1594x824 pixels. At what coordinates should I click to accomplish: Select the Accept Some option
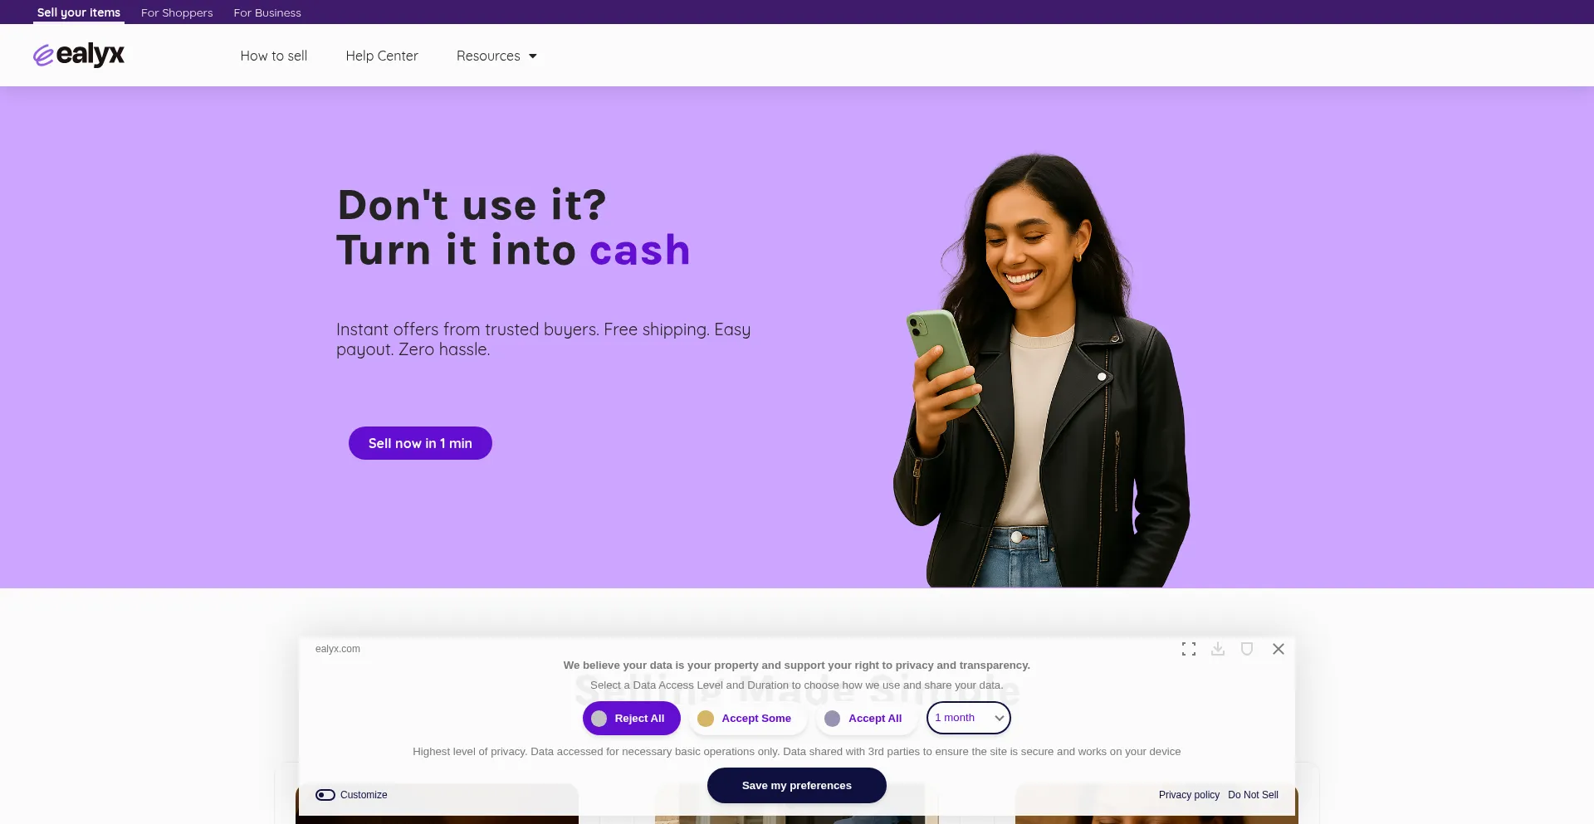coord(748,719)
